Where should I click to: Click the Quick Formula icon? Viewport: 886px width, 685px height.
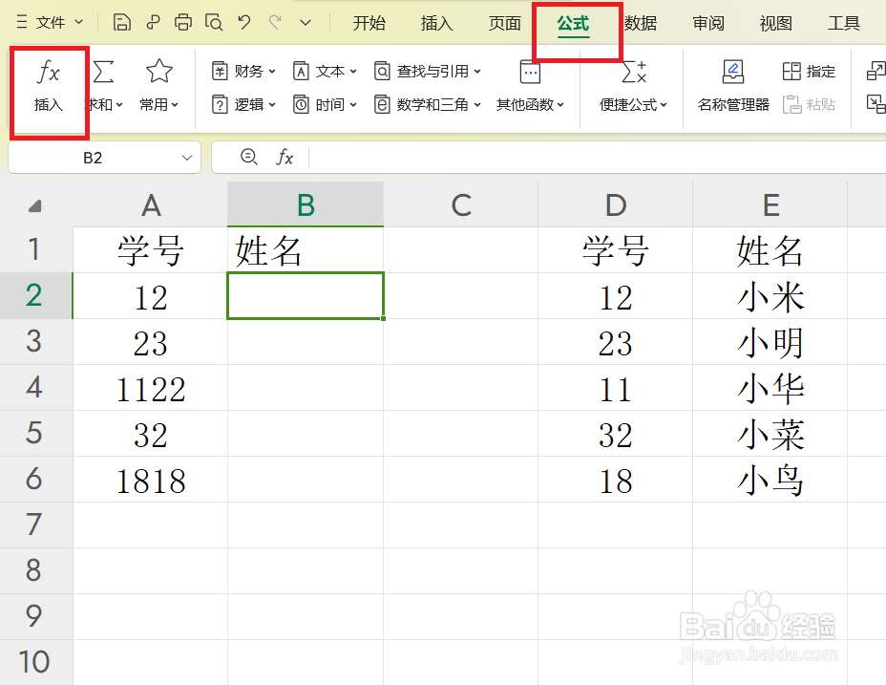tap(633, 72)
